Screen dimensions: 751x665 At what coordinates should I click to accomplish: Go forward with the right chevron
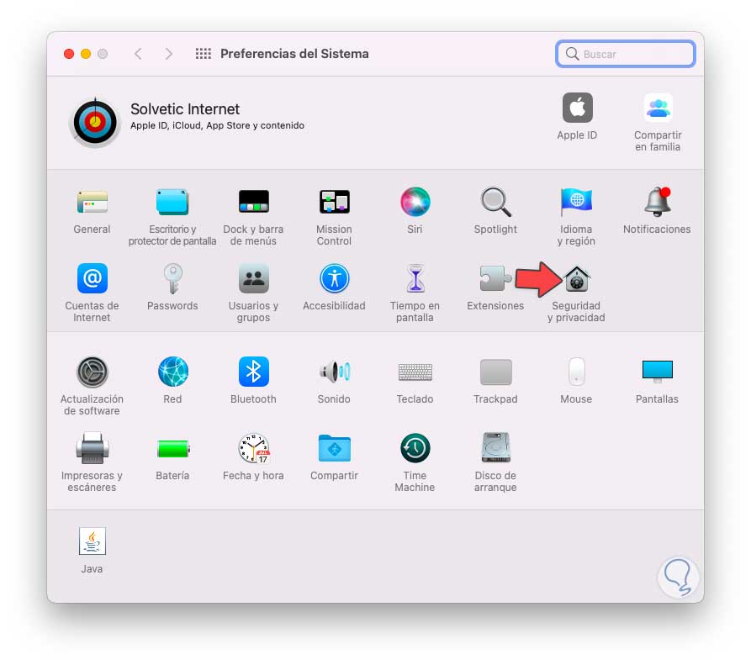pyautogui.click(x=168, y=54)
